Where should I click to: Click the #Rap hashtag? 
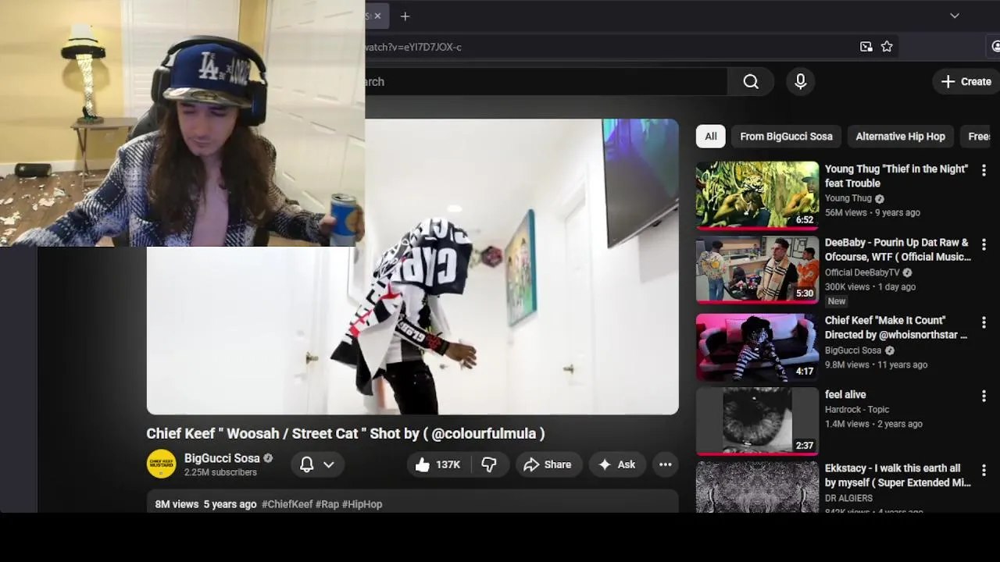[327, 504]
